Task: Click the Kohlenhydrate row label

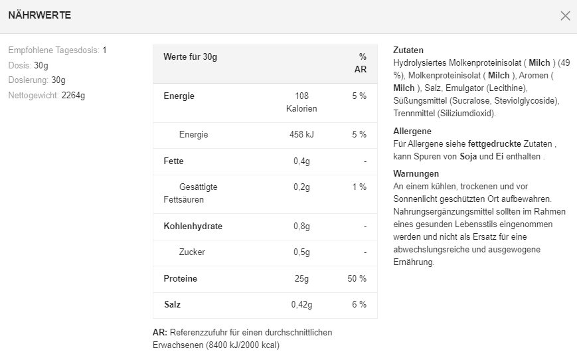Action: 193,226
